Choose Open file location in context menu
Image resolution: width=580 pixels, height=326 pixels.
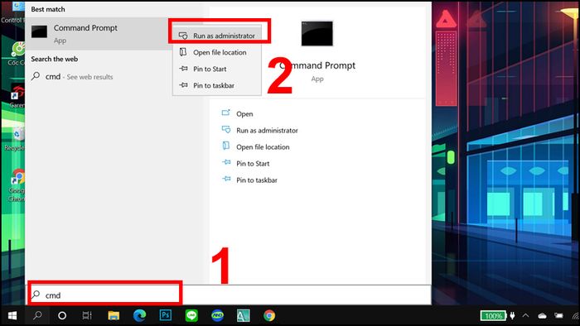click(x=217, y=52)
